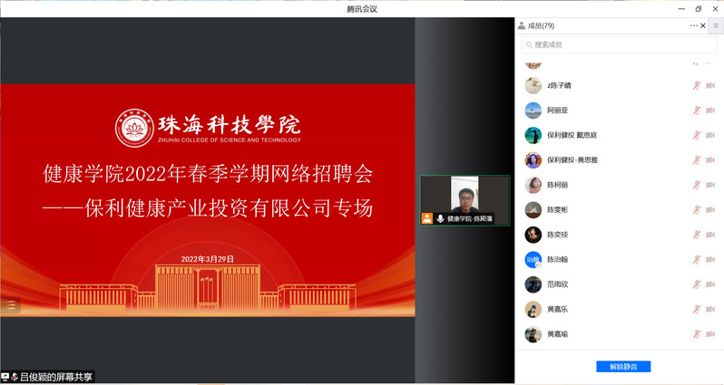
Task: Click the muted mic icon for 保利健投 戴思庭
Action: (697, 135)
